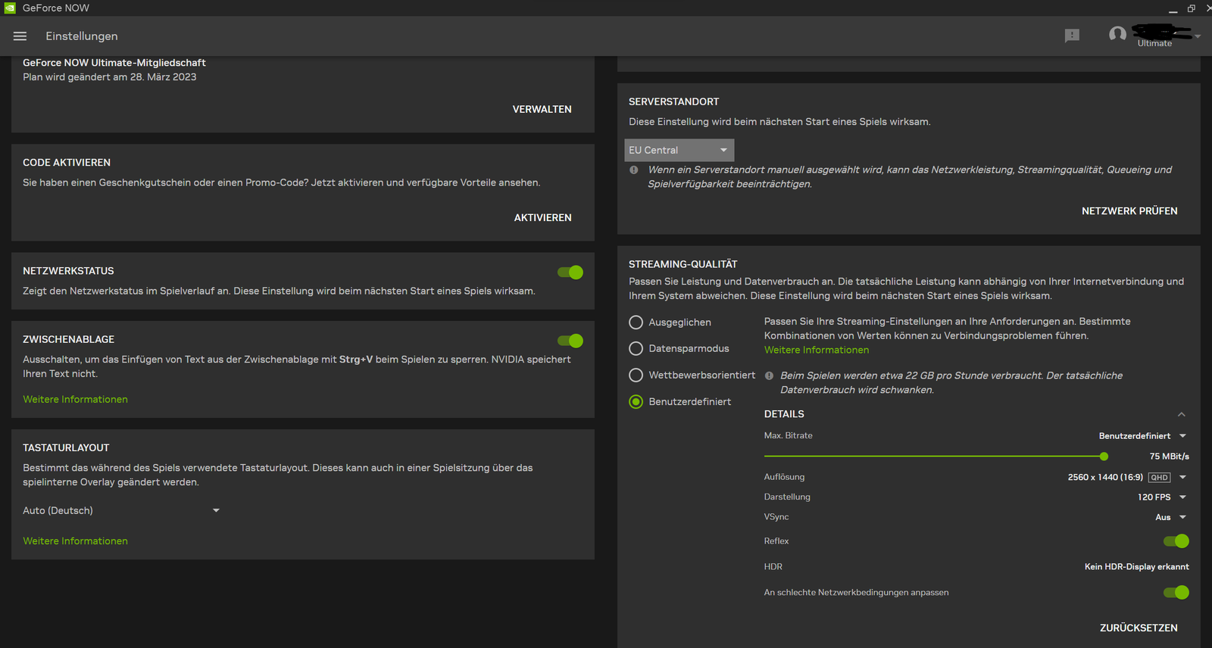Click the Ultimate label under the username

(x=1154, y=43)
